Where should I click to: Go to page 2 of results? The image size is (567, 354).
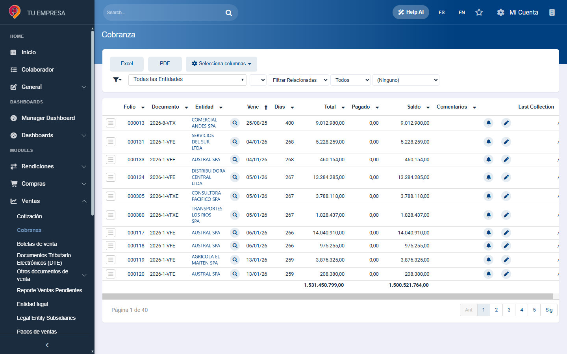point(496,310)
